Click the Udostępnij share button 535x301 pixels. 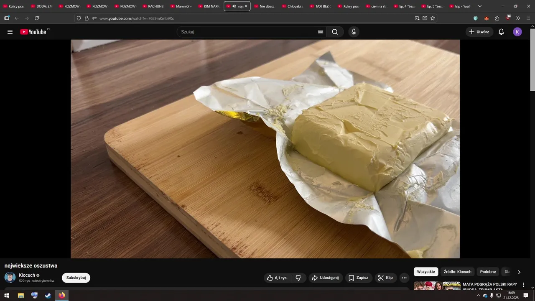point(326,278)
